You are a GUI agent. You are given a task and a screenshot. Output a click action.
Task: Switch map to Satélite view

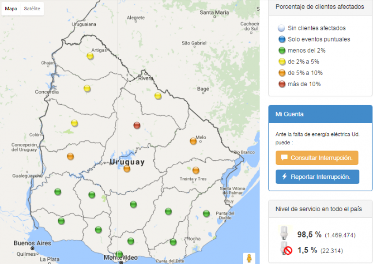[32, 8]
